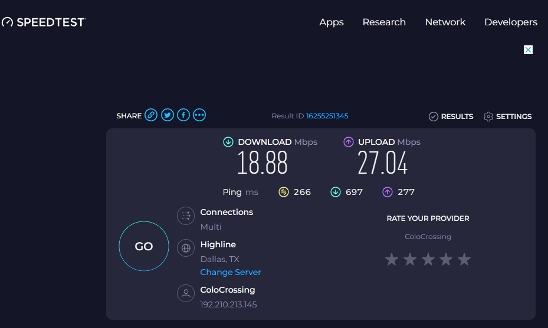Start a new test with GO button
This screenshot has width=548, height=328.
144,246
